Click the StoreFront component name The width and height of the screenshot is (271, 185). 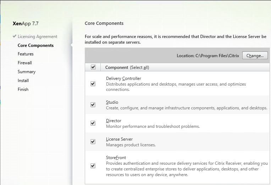116,158
